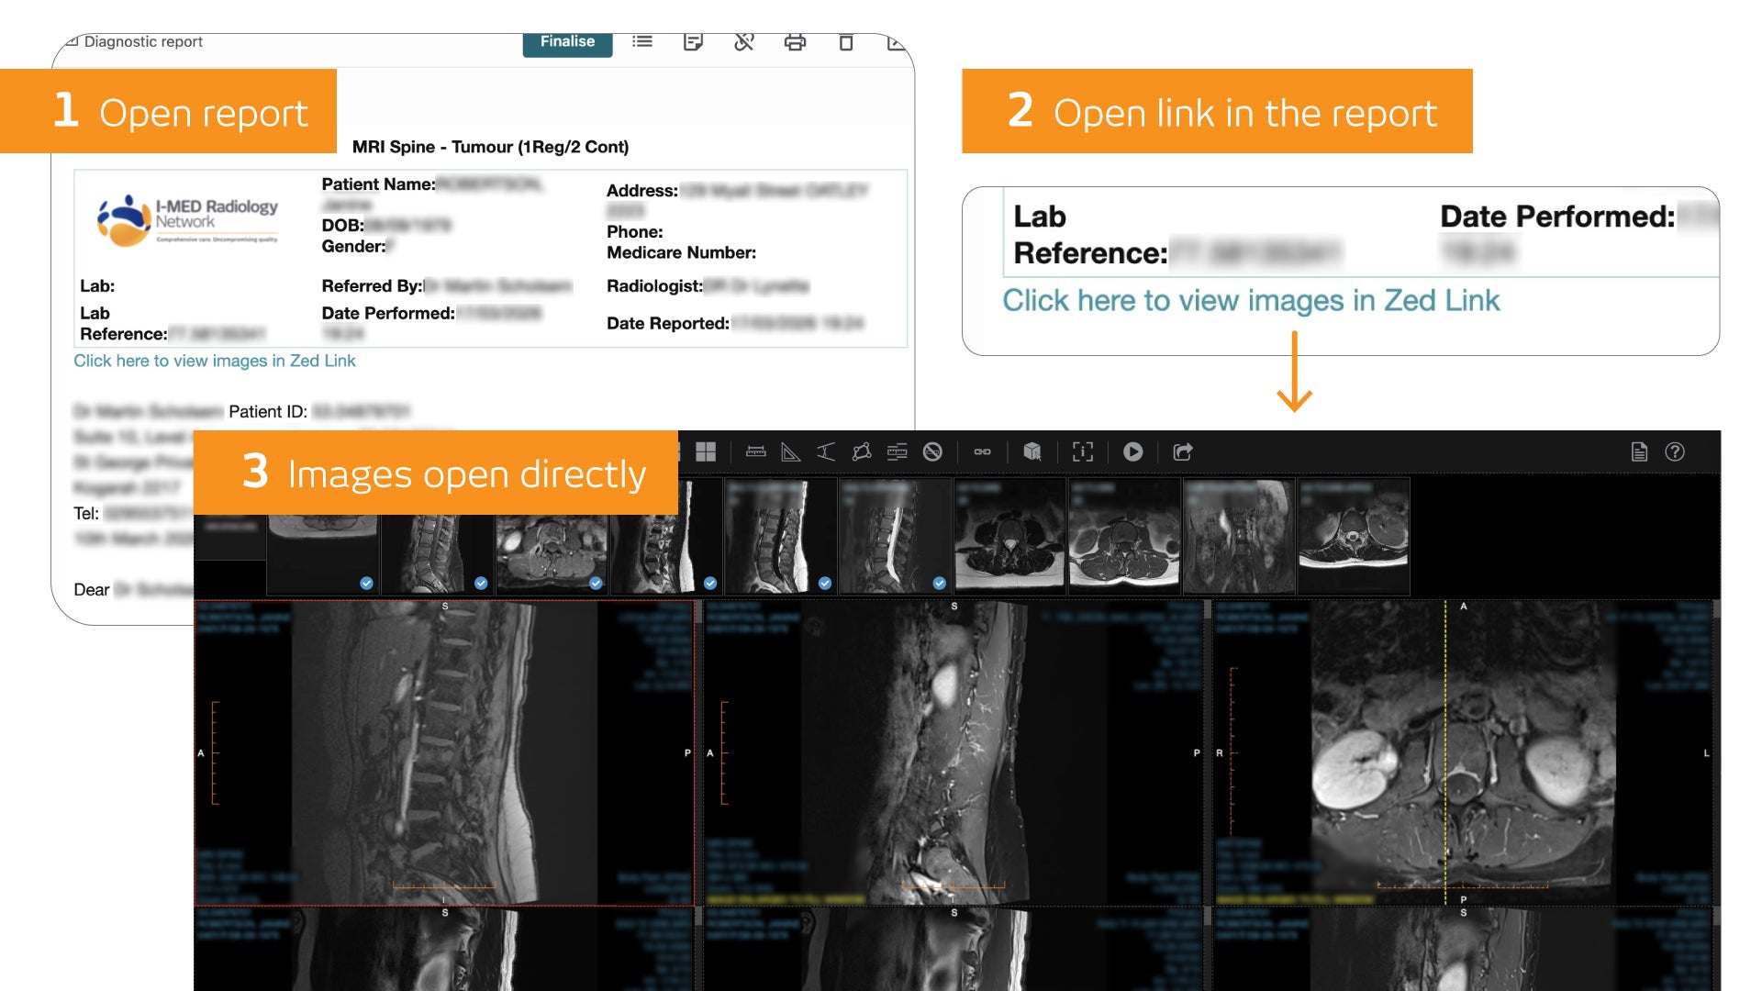The image size is (1762, 991).
Task: Switch viewer to grid layout icon
Action: (705, 451)
